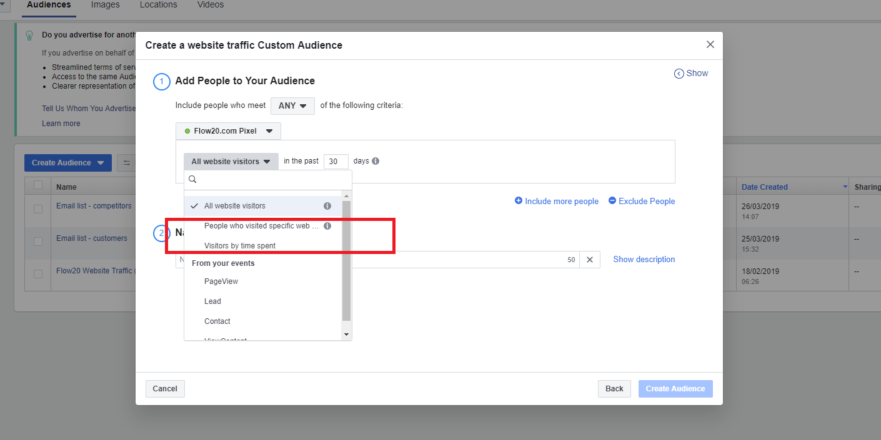Clear the audience name with X icon
Viewport: 881px width, 440px height.
(589, 260)
